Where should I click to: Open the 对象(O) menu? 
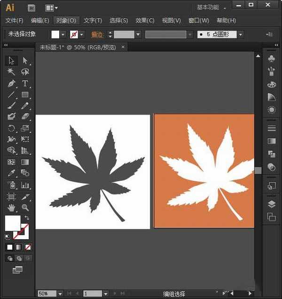point(66,21)
